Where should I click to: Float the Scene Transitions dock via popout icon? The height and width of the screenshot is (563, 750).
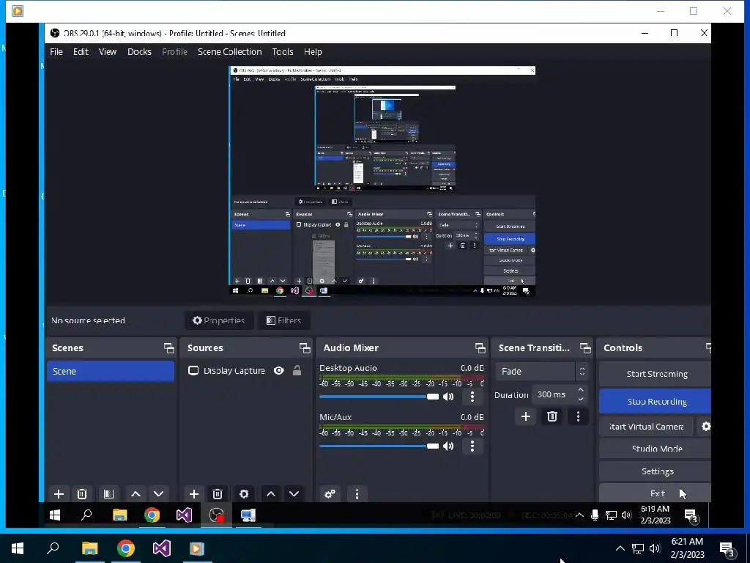click(x=585, y=348)
